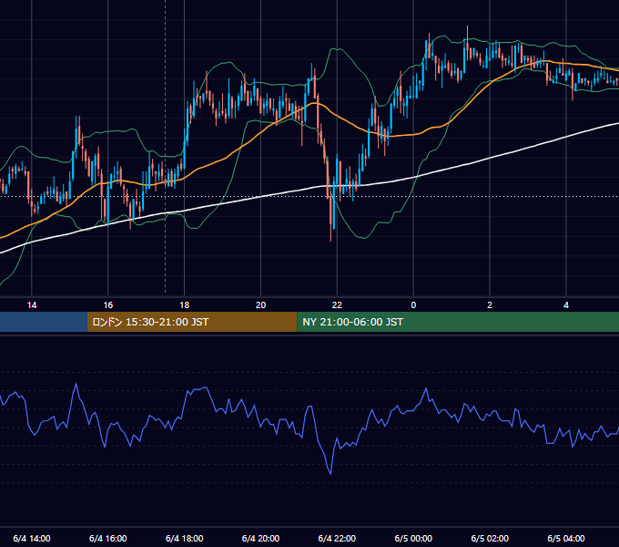Select the ロンドン 15:30-21:00 JST session bar
This screenshot has width=619, height=547.
point(192,322)
